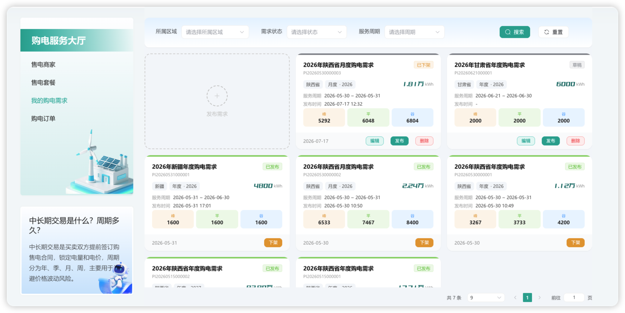Click title 2026年甘肃省年度购电需求
The height and width of the screenshot is (313, 625).
490,65
